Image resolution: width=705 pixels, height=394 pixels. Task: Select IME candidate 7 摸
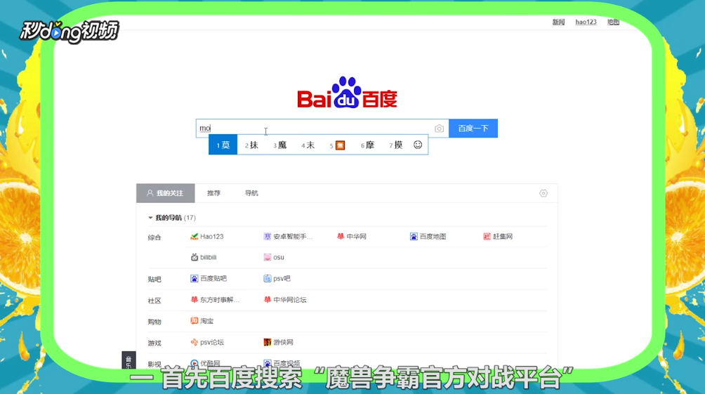(x=395, y=145)
